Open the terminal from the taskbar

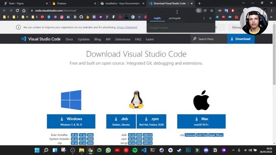click(x=153, y=150)
